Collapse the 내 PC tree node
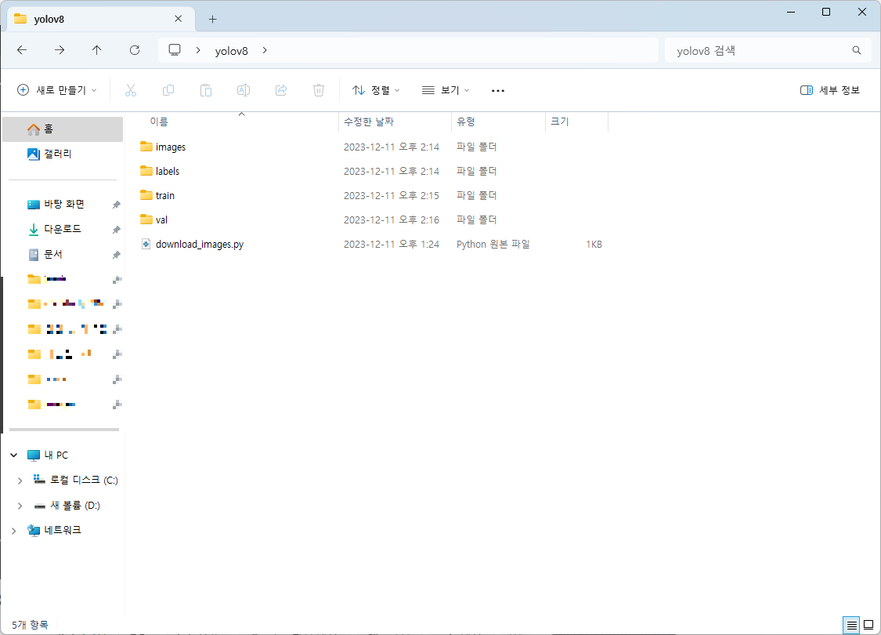The width and height of the screenshot is (881, 635). (x=14, y=455)
